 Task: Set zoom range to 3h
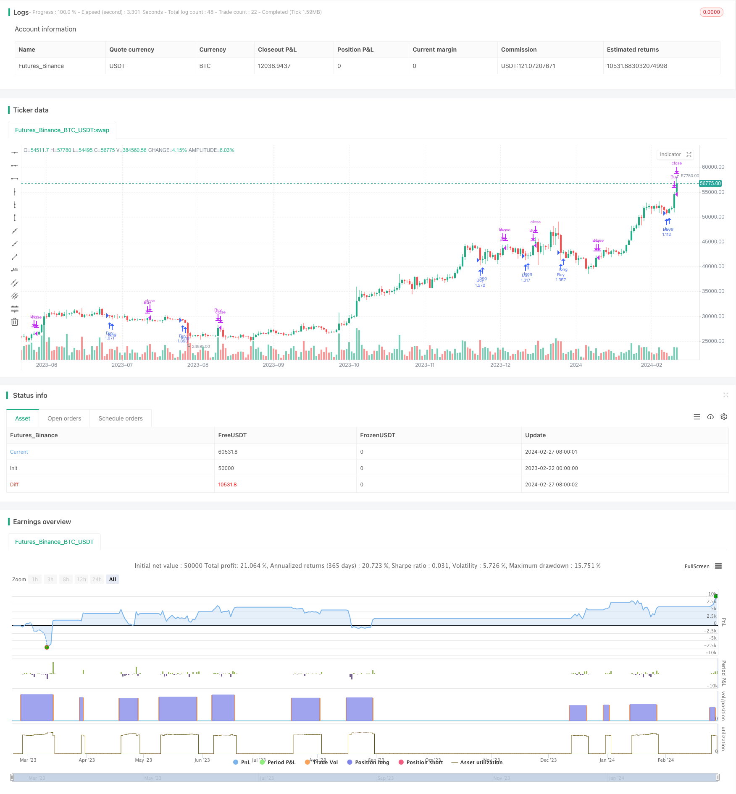pos(50,579)
